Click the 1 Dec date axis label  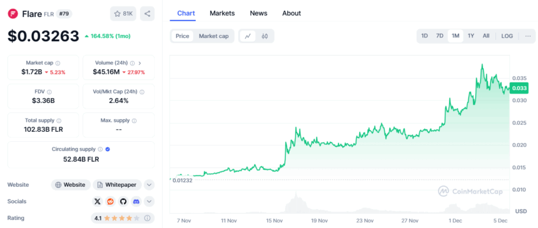click(455, 221)
